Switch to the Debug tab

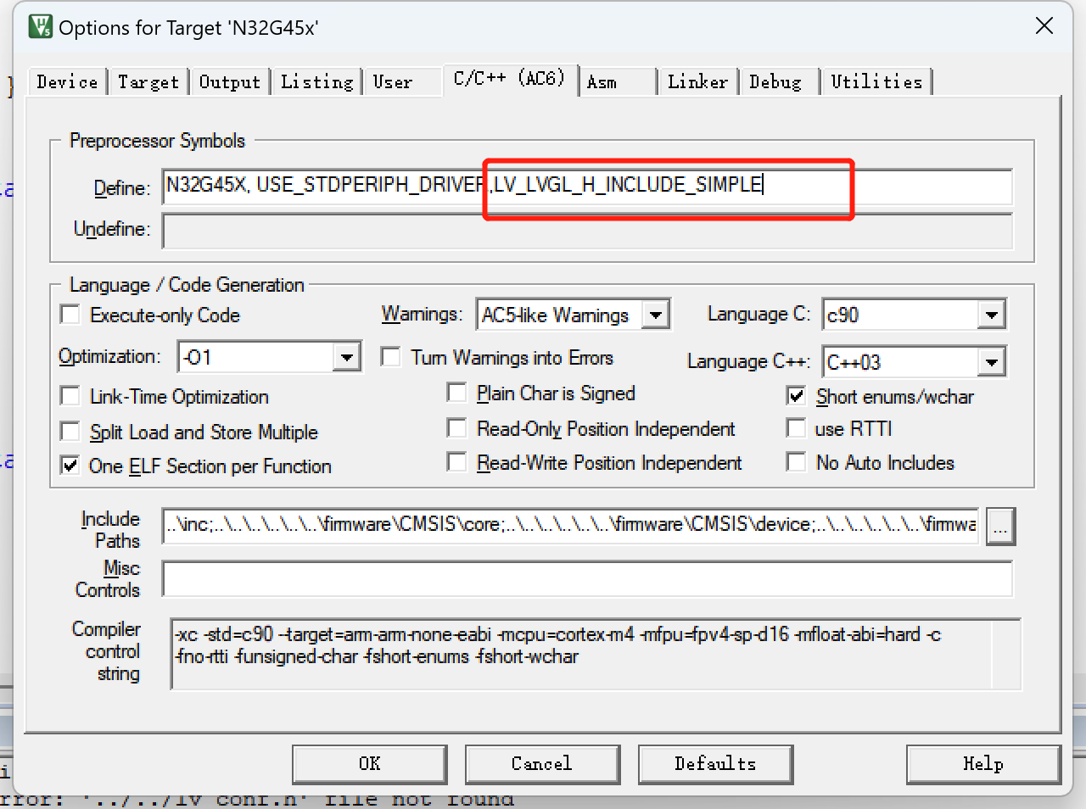[x=775, y=82]
